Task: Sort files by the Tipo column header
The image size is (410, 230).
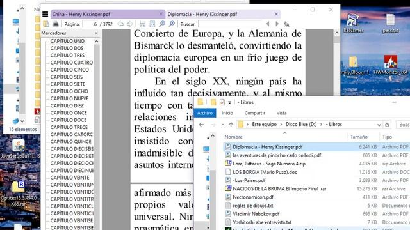Action: point(387,137)
